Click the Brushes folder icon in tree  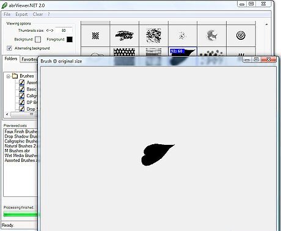tap(15, 76)
